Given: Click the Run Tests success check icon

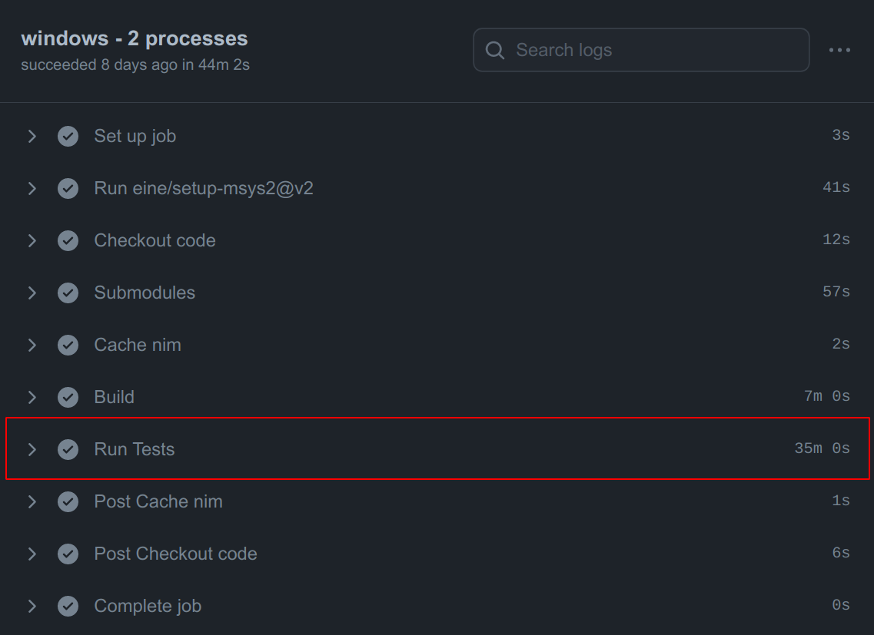Looking at the screenshot, I should [68, 449].
